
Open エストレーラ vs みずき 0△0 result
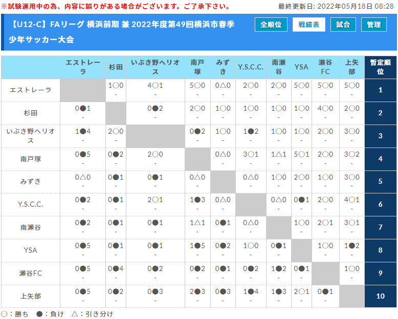click(x=223, y=86)
